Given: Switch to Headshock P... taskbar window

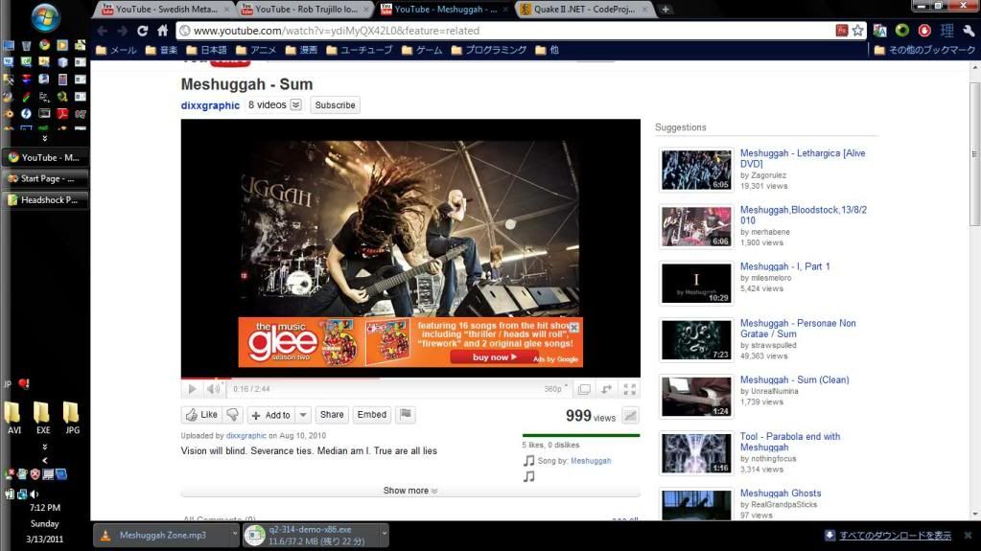Looking at the screenshot, I should click(45, 200).
